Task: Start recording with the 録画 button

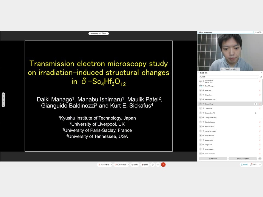Action: [145, 164]
